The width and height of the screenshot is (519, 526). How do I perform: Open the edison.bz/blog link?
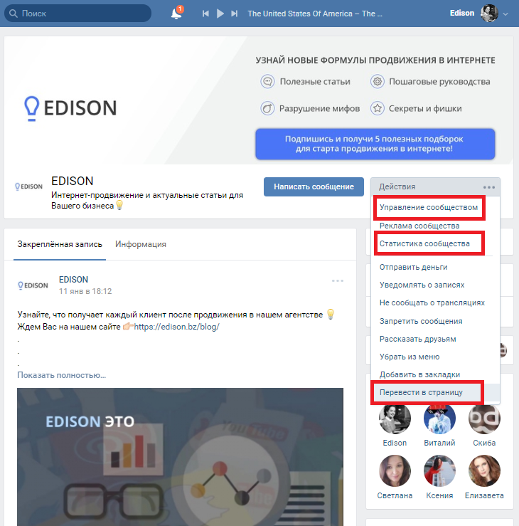pyautogui.click(x=176, y=327)
